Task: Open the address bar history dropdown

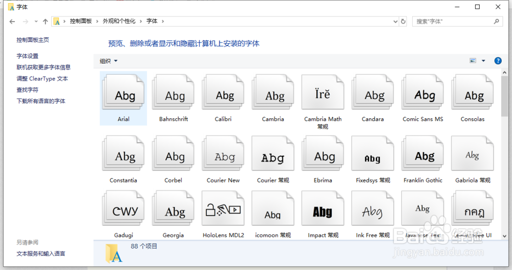Action: coord(395,22)
